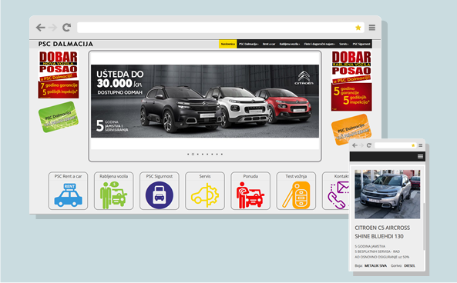Open the desktop browser hamburger menu
The width and height of the screenshot is (457, 283).
pos(372,28)
